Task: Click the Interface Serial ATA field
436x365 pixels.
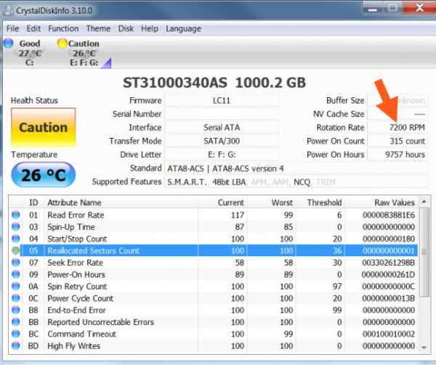Action: 222,128
